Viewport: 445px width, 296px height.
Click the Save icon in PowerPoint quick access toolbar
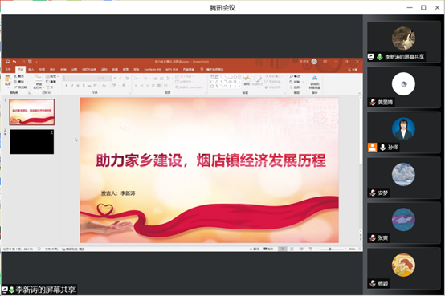8,62
